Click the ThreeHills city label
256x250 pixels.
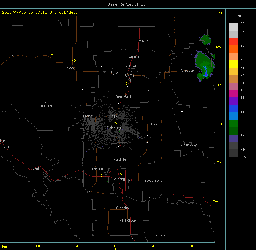coord(159,124)
